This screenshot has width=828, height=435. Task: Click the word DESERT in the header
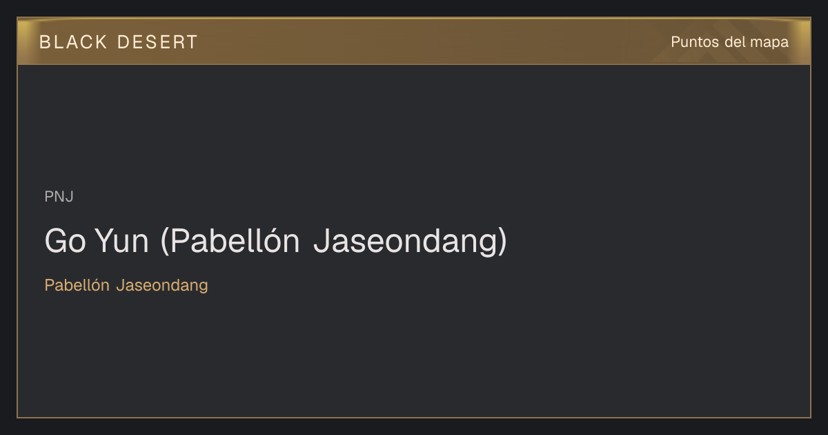157,42
